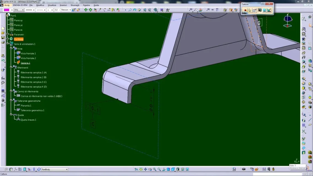Screen dimensions: 313x176
Task: Open the Inserisci menu
Action: tap(63, 5)
